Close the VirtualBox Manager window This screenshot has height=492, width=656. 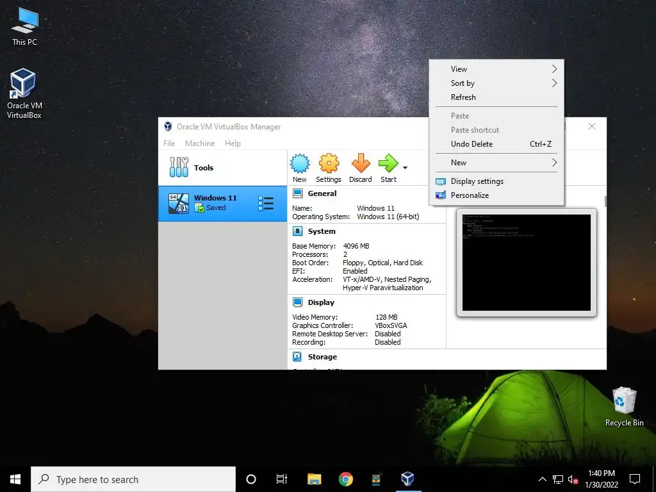591,126
